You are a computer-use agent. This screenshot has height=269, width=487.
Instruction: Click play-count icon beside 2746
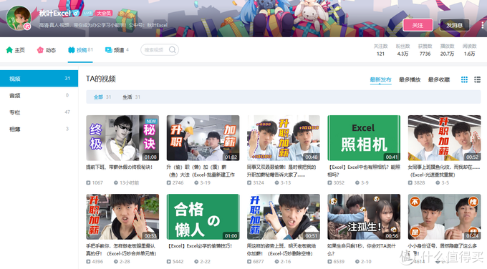pos(168,182)
